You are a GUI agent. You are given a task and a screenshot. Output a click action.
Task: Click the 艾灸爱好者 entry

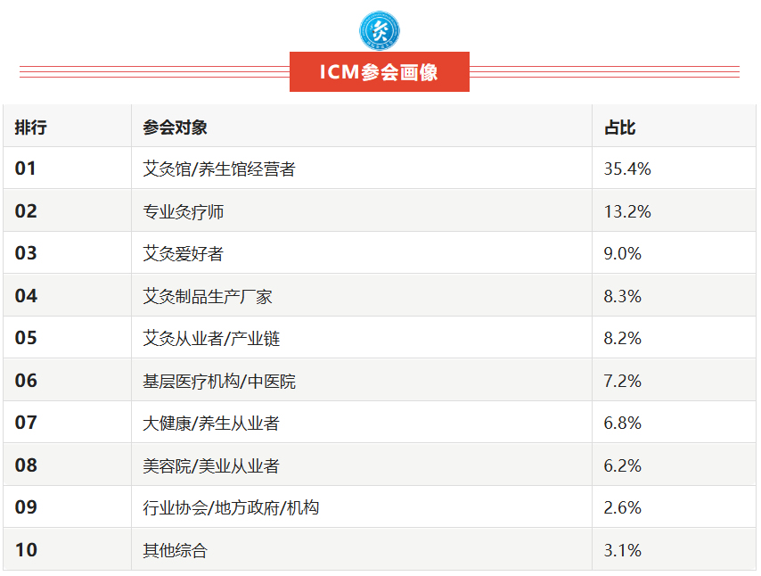(183, 254)
